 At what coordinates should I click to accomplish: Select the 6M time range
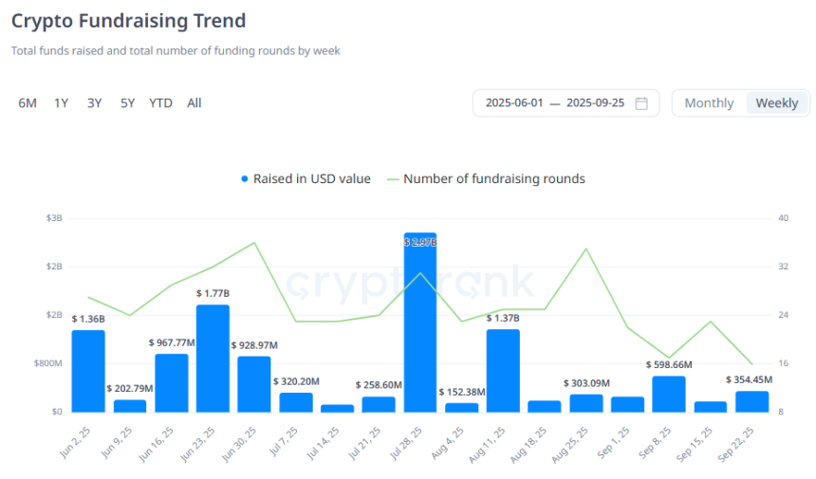(x=28, y=102)
